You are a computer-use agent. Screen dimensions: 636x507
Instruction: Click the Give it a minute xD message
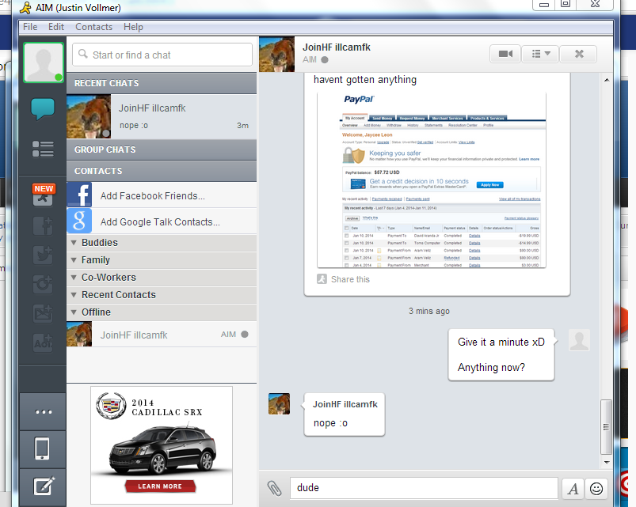tap(501, 342)
